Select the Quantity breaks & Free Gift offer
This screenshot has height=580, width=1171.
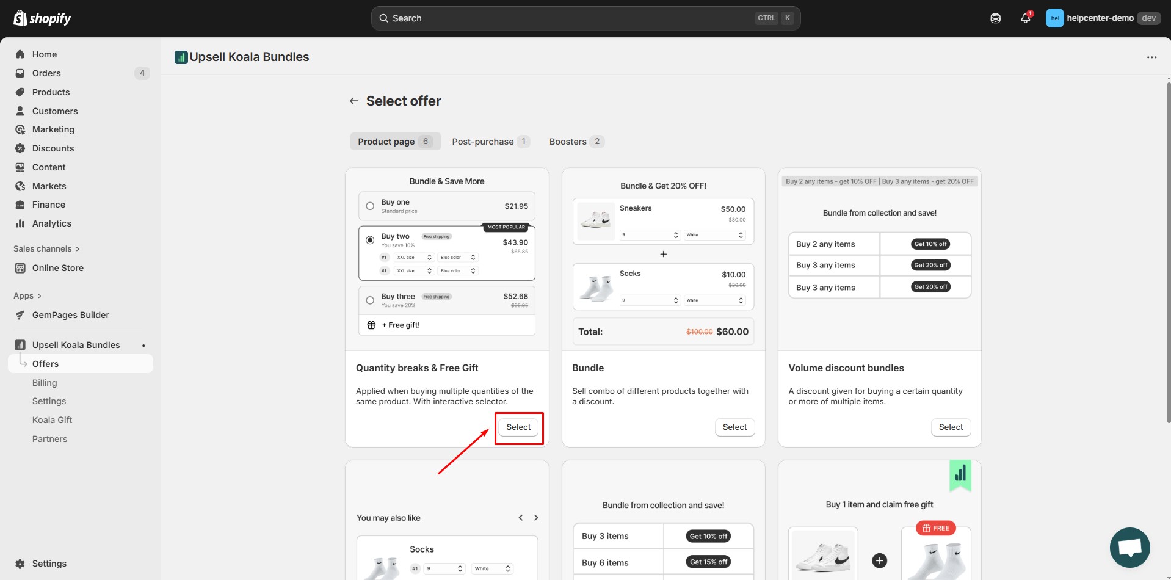click(x=518, y=427)
